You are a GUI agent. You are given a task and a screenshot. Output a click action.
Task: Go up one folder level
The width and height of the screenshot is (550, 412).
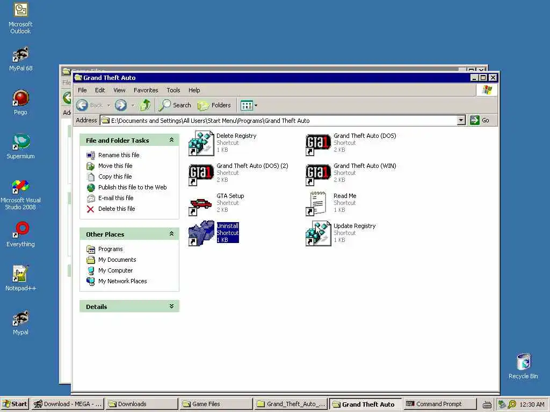(145, 105)
